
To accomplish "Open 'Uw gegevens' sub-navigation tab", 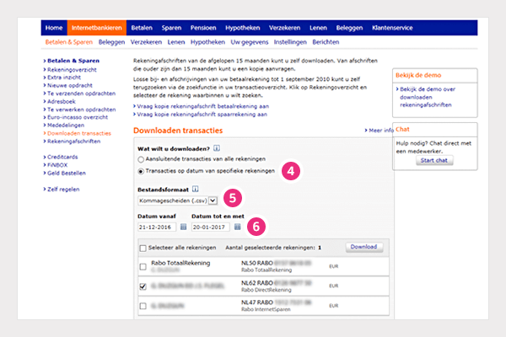I will pyautogui.click(x=249, y=42).
